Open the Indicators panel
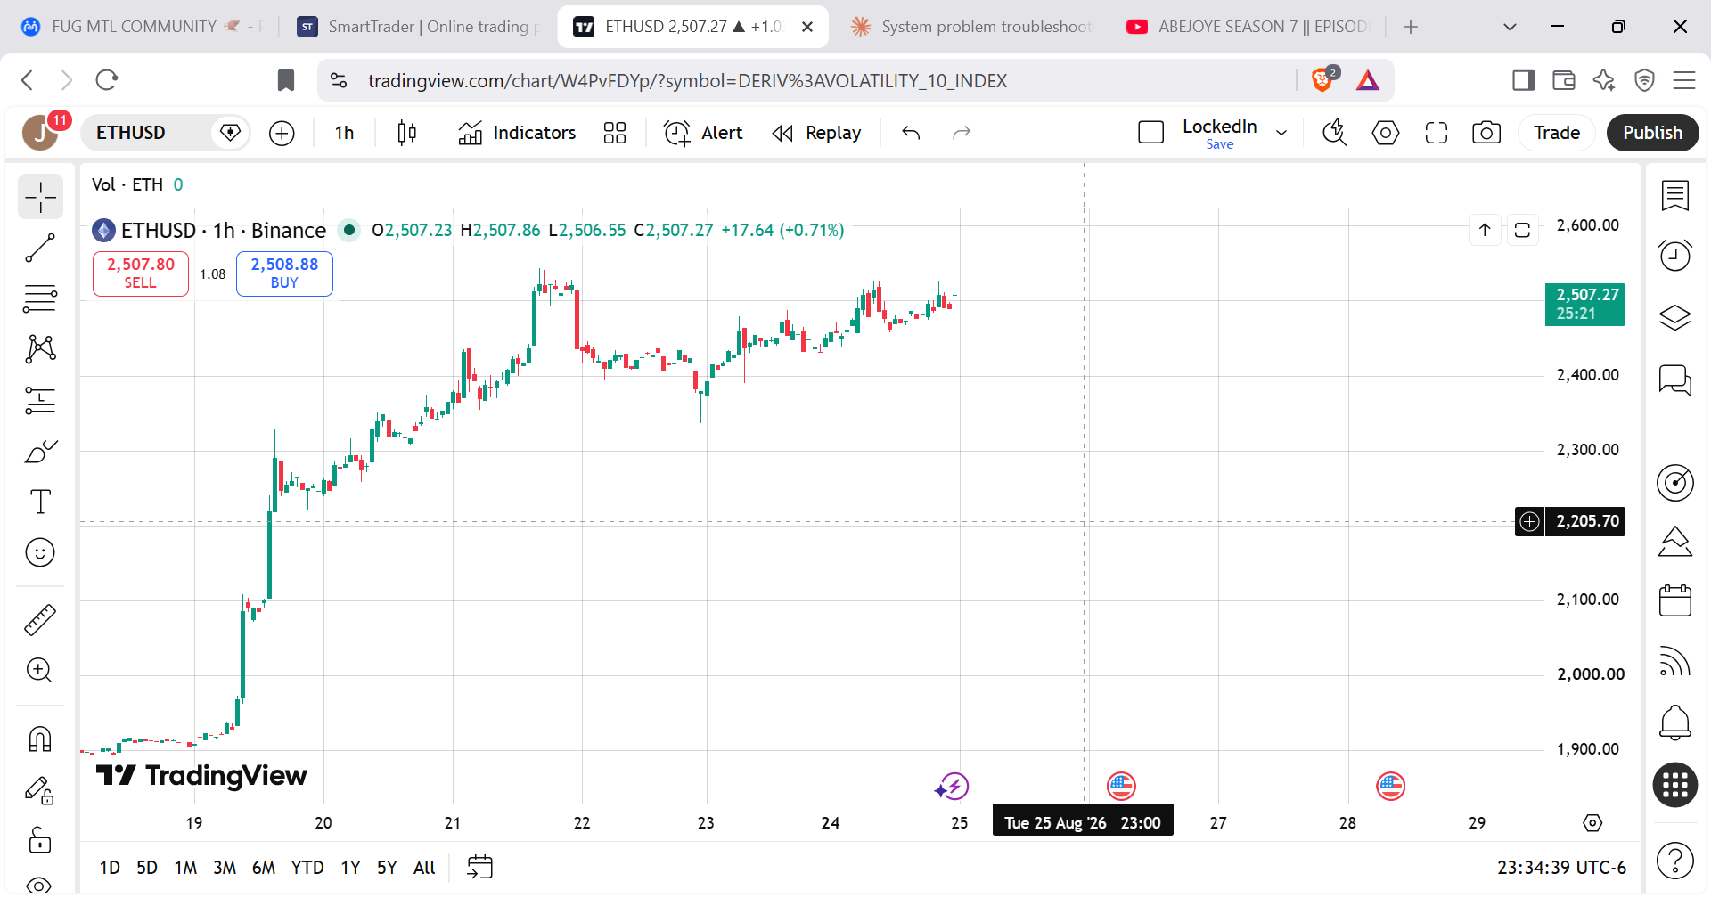This screenshot has height=898, width=1711. (x=517, y=133)
